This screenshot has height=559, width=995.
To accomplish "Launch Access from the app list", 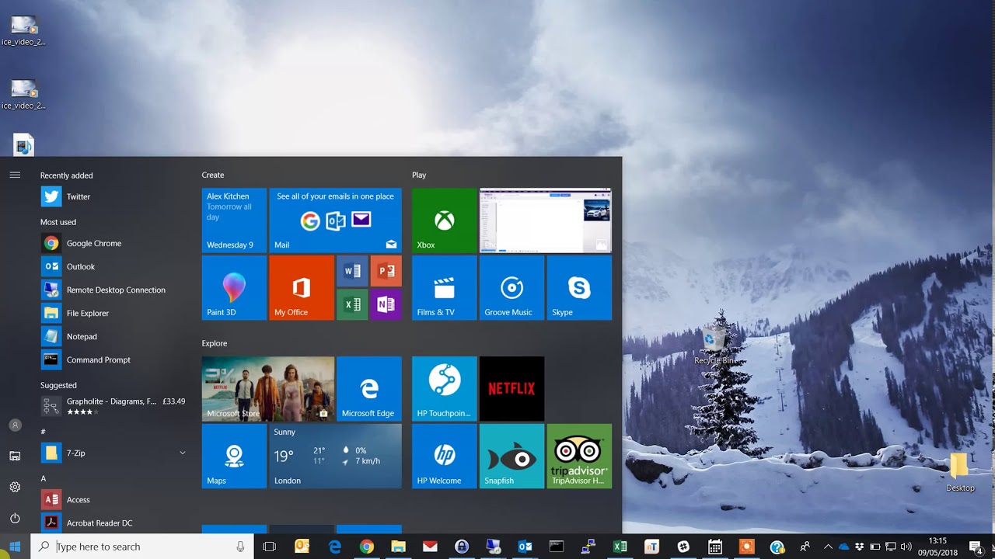I will point(113,499).
